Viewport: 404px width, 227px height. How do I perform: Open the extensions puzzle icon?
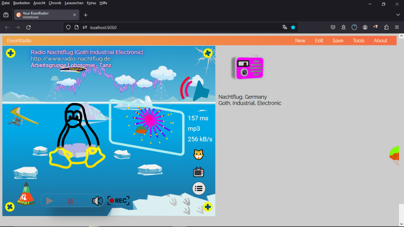386,27
